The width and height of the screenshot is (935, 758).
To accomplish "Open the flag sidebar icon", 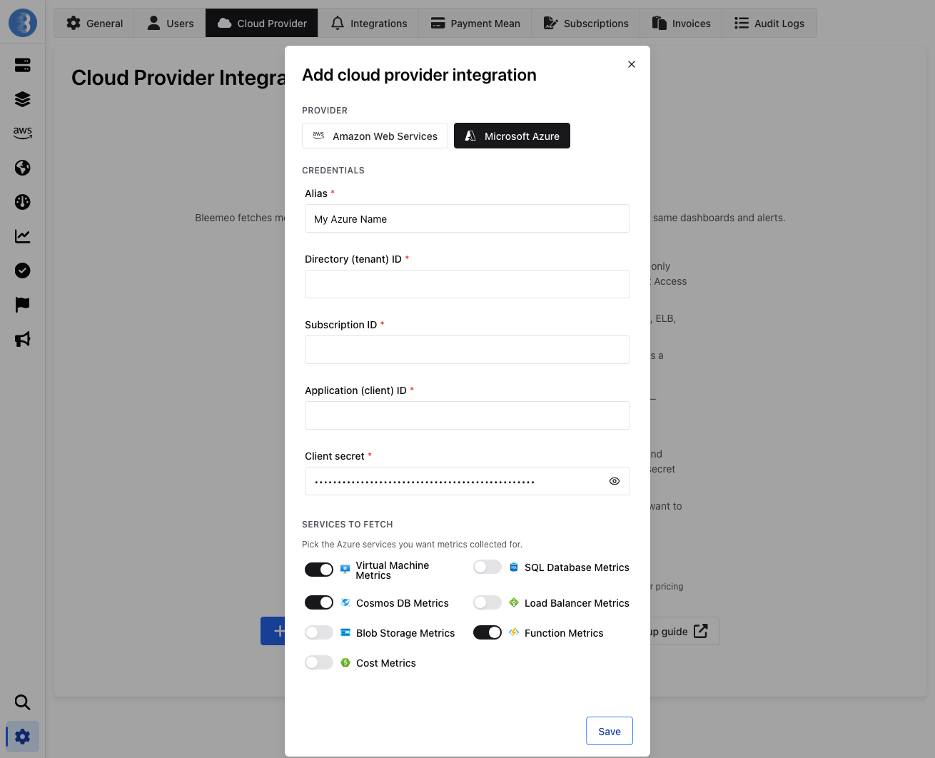I will 23,305.
